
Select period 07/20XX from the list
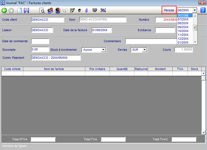pyautogui.click(x=185, y=19)
